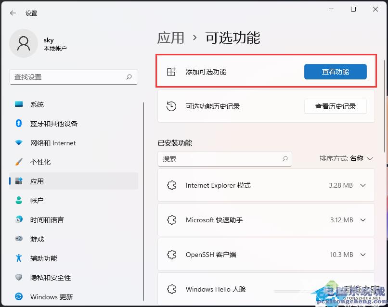This screenshot has width=388, height=307.
Task: Click the puzzle icon for Microsoft 快速助手
Action: pos(171,220)
